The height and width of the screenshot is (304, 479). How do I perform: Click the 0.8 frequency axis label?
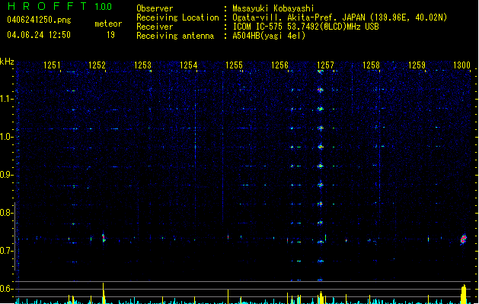point(6,213)
